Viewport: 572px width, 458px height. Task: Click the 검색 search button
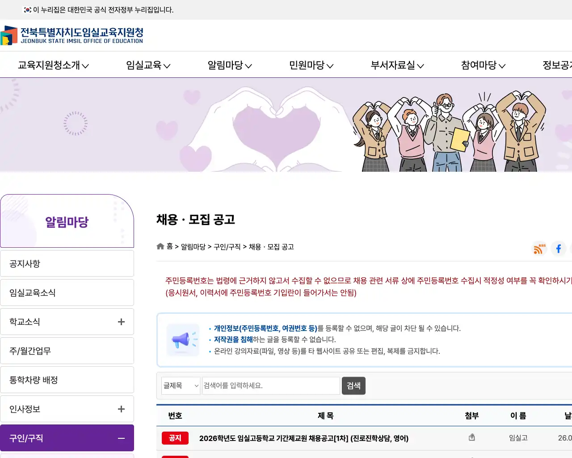[x=353, y=386]
